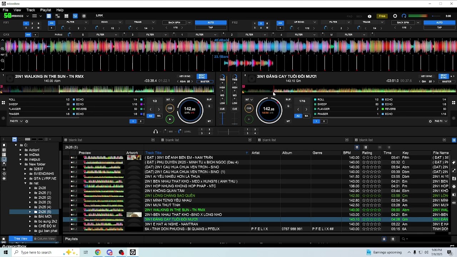Click the FX1 AUTO button
Image resolution: width=457 pixels, height=257 pixels.
211,22
